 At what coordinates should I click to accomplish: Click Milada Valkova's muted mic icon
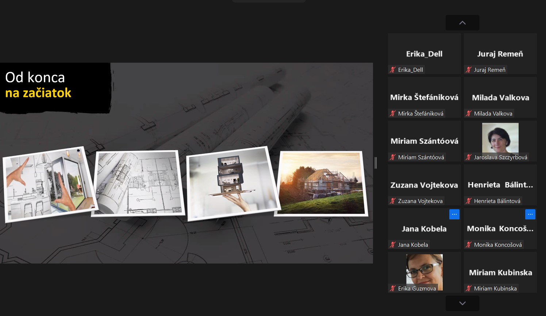(469, 113)
